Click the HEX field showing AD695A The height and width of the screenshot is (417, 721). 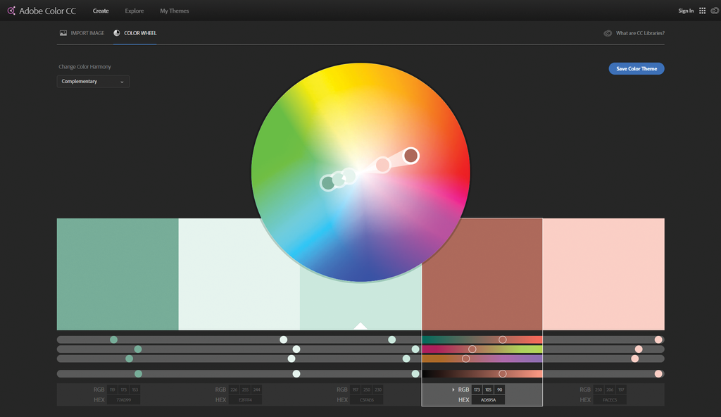tap(487, 399)
